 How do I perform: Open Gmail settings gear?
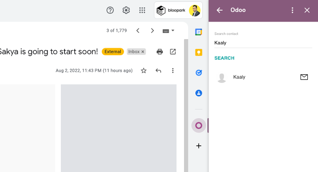(126, 10)
